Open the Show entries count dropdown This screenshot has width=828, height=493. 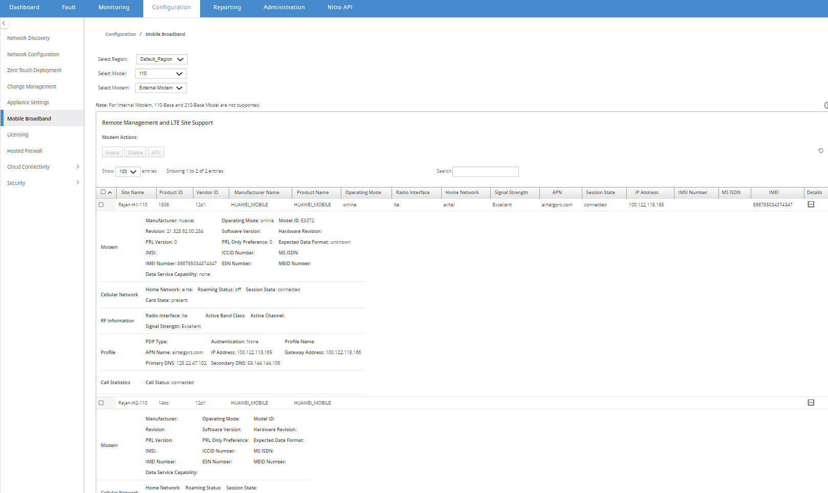click(x=128, y=172)
